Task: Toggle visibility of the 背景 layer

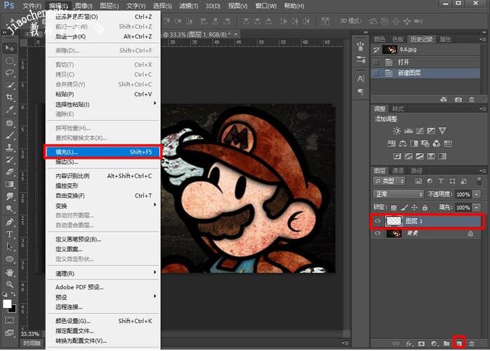Action: [378, 233]
